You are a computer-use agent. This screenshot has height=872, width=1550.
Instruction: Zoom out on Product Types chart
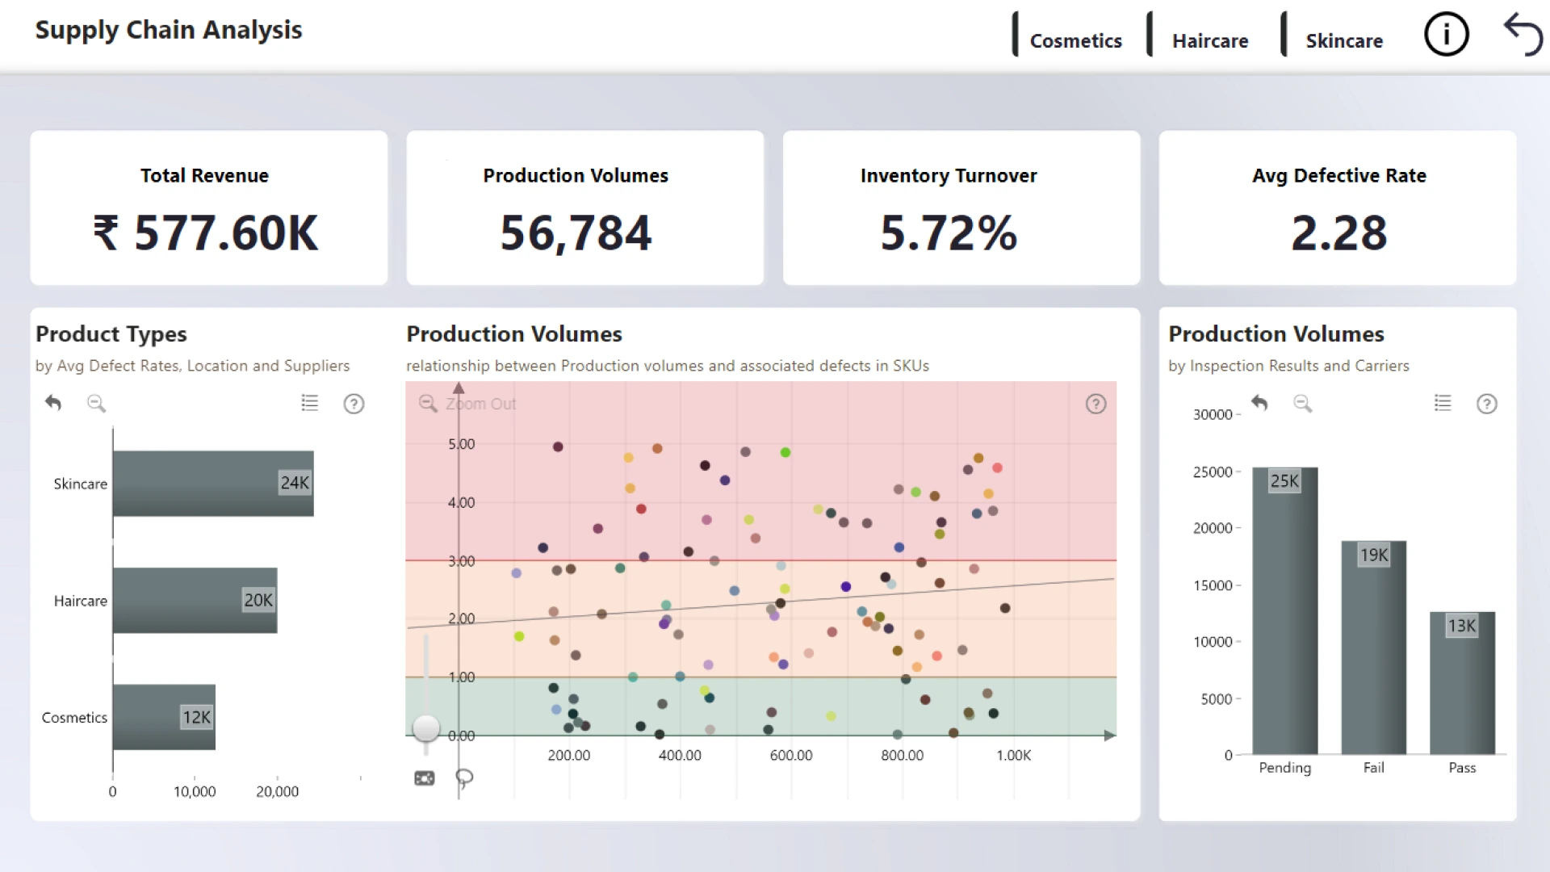pos(96,403)
